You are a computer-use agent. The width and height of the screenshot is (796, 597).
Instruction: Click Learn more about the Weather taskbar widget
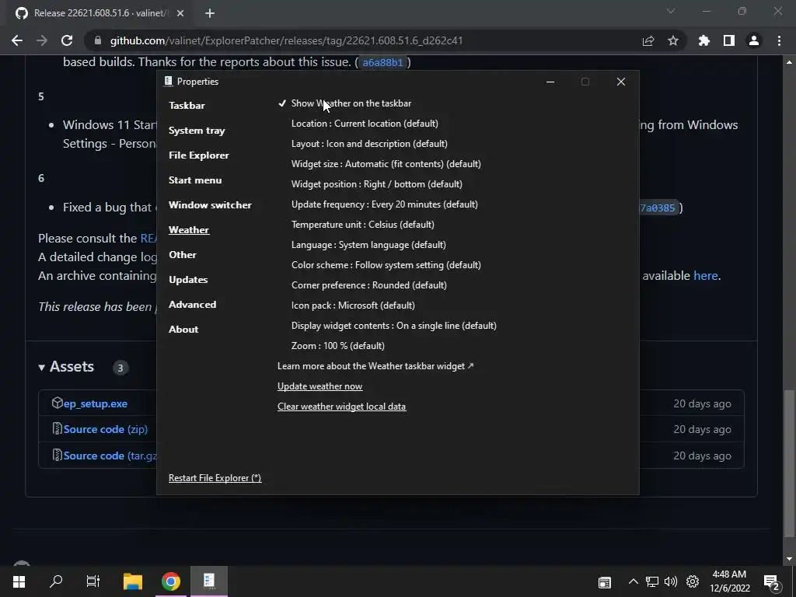[x=375, y=366]
